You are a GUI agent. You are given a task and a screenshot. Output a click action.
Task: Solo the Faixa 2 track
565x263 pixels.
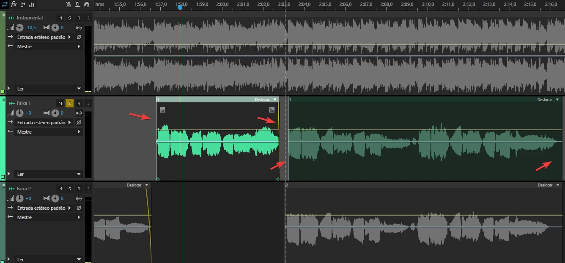pos(69,189)
